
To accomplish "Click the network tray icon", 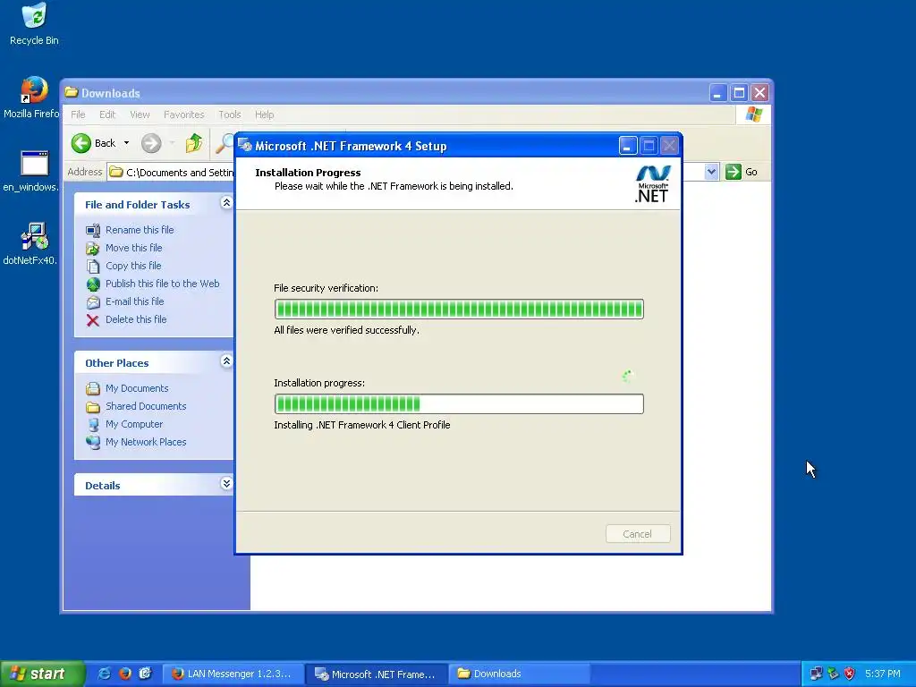I will [x=817, y=674].
